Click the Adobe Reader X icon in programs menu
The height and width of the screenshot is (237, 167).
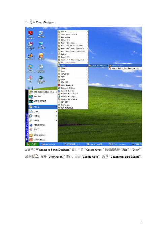(59, 85)
